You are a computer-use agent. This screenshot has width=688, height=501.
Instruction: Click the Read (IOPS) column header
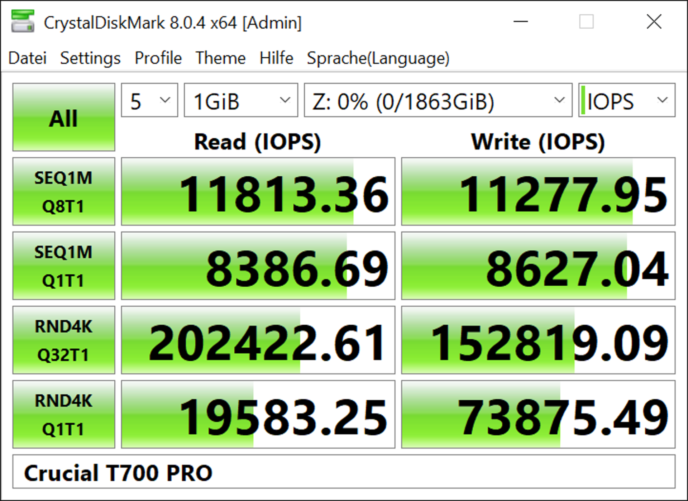tap(257, 142)
